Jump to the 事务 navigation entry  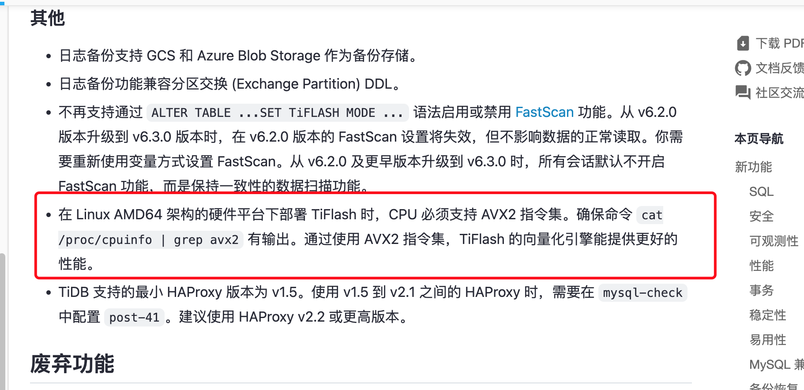pos(761,290)
